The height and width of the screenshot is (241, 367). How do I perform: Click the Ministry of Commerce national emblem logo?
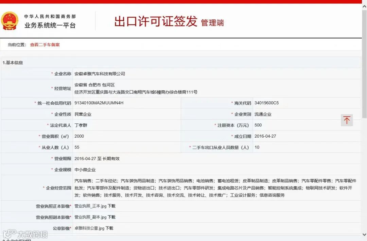(x=10, y=21)
